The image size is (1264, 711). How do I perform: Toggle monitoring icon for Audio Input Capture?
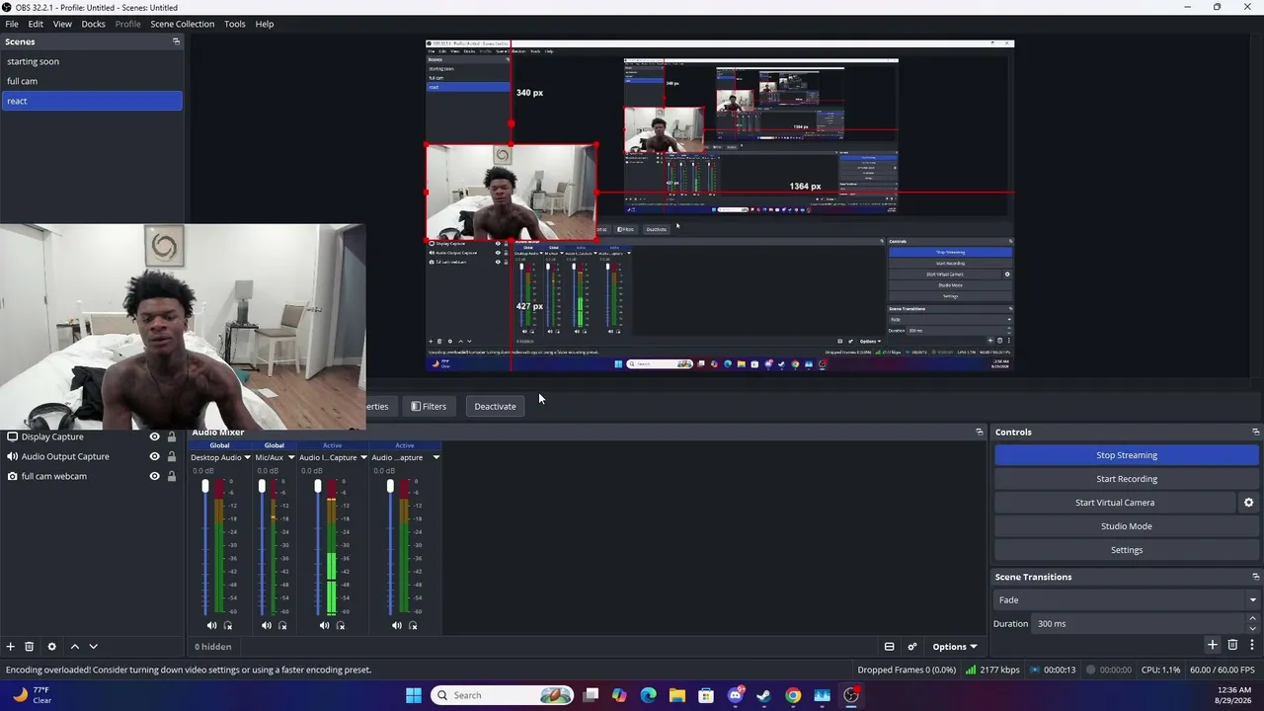coord(341,625)
